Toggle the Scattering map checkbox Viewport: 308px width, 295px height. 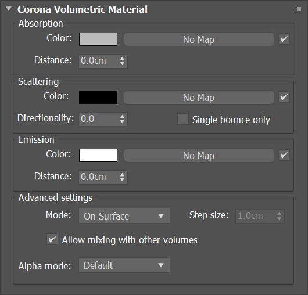pos(284,97)
